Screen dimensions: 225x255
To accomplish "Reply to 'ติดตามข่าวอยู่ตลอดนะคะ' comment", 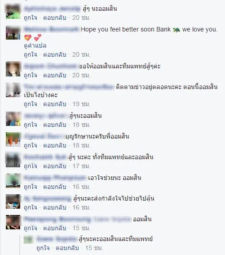I will pos(55,104).
